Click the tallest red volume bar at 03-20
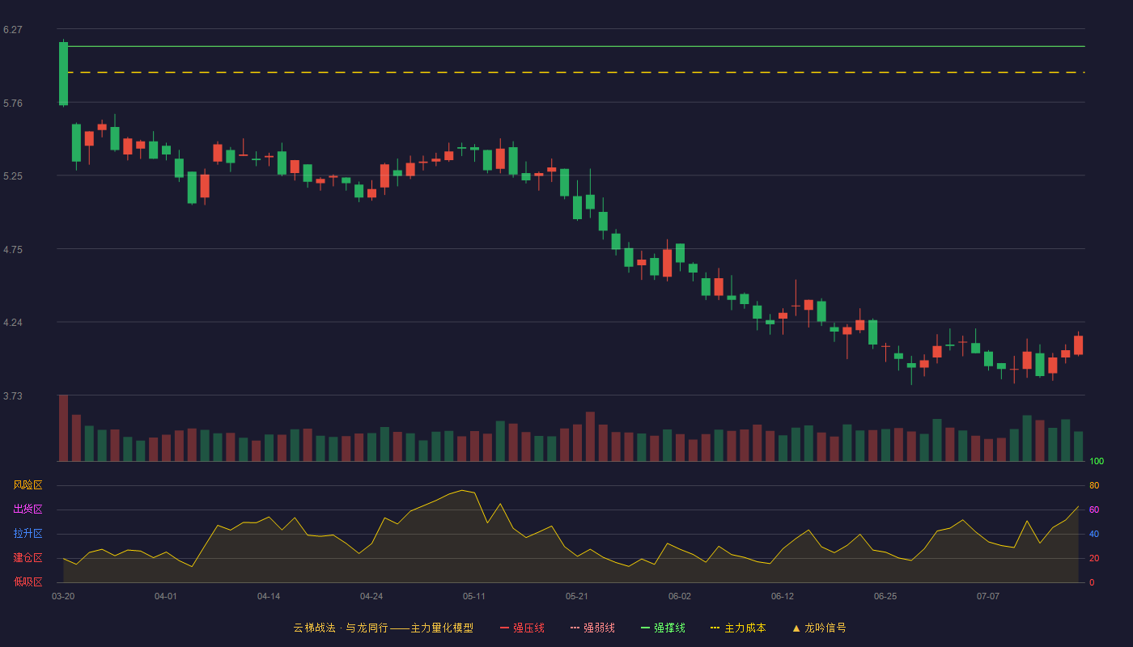 tap(63, 428)
